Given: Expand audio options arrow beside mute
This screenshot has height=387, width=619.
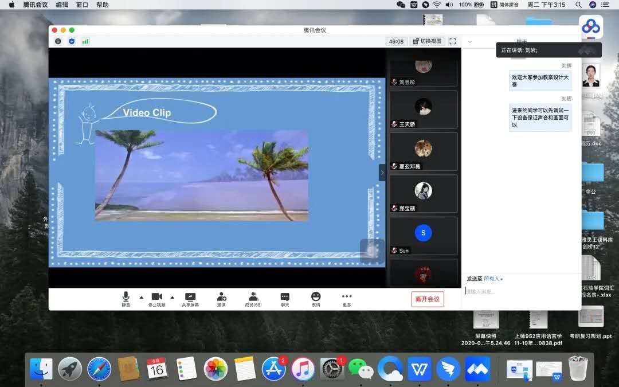Looking at the screenshot, I should click(x=142, y=297).
